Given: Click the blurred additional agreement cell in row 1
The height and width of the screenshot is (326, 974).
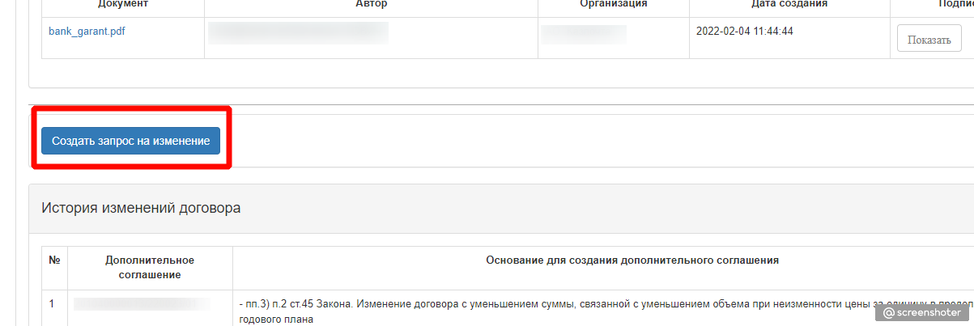Looking at the screenshot, I should pos(142,304).
